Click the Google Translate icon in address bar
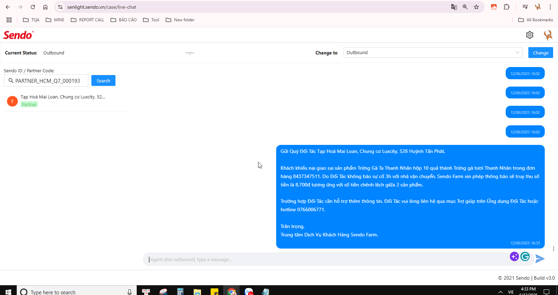 coord(454,7)
